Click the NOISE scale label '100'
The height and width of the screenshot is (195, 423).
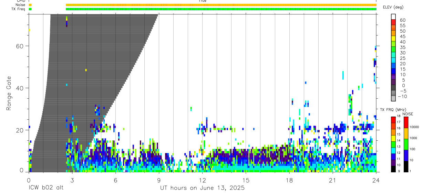(x=412, y=149)
